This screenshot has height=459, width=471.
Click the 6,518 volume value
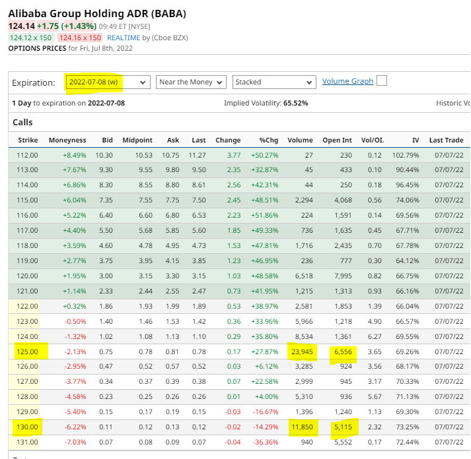(x=304, y=276)
